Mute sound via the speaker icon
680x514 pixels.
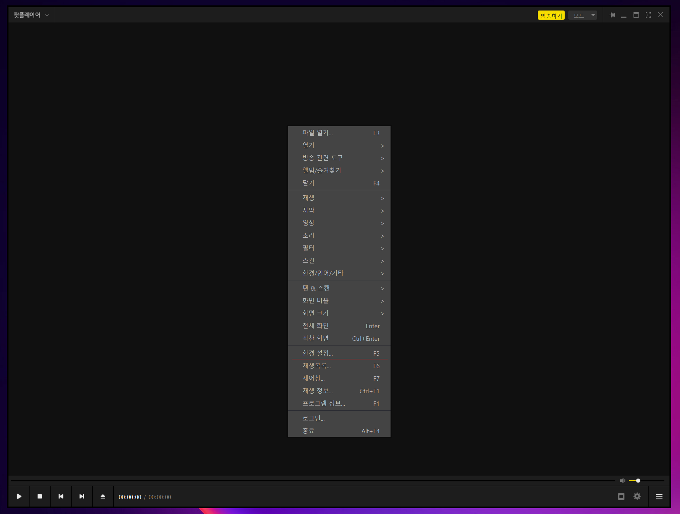tap(622, 480)
